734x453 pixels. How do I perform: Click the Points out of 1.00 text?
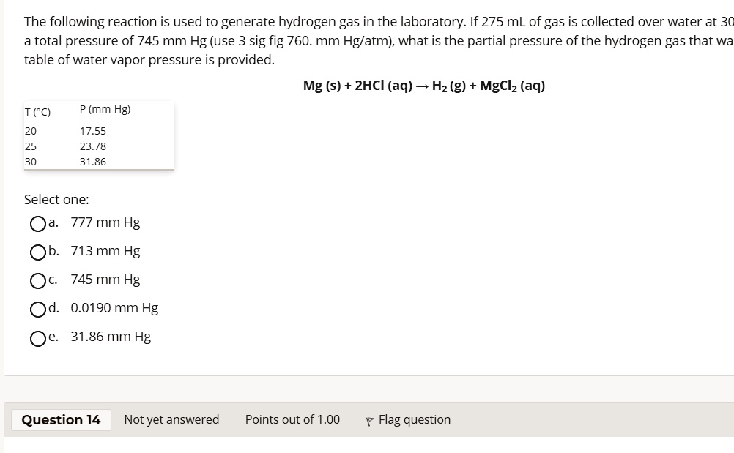pyautogui.click(x=292, y=419)
